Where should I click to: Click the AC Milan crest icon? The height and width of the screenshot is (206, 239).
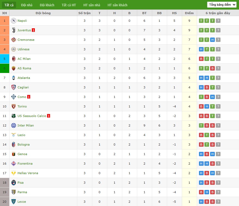14,59
